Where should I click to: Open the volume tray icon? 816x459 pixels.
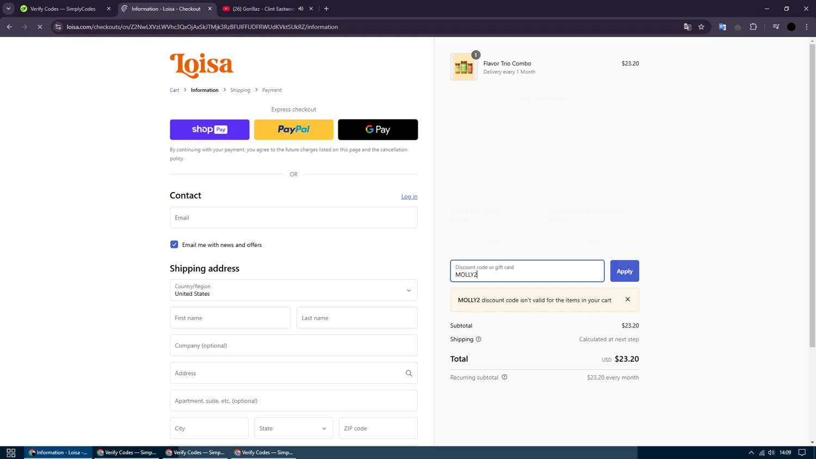click(771, 452)
